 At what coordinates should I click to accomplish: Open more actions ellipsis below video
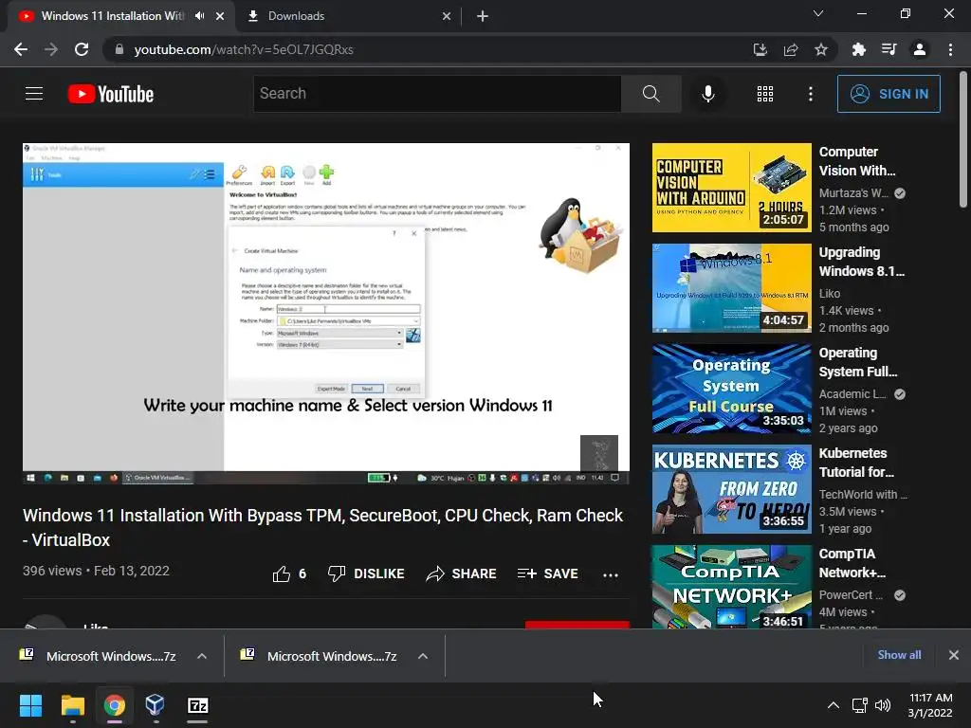tap(611, 575)
